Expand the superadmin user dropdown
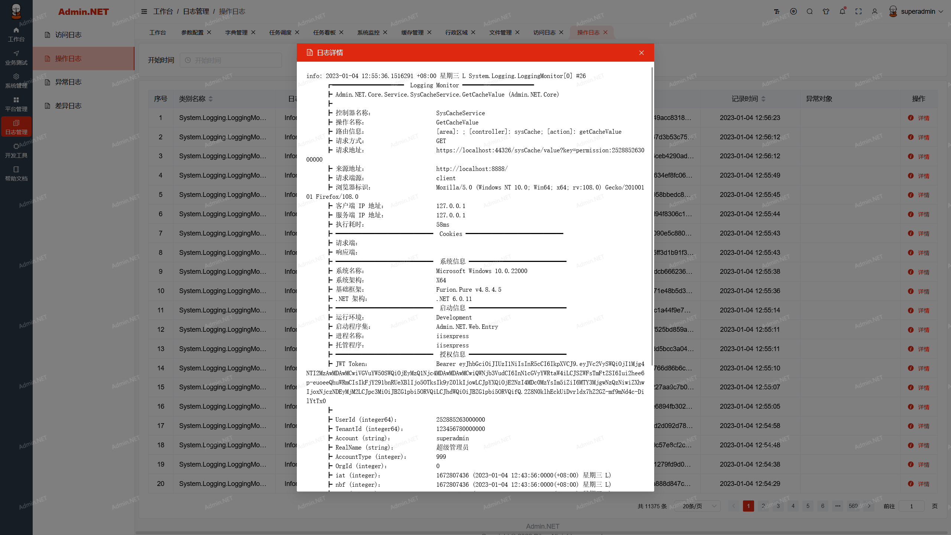Viewport: 951px width, 535px height. pos(916,12)
